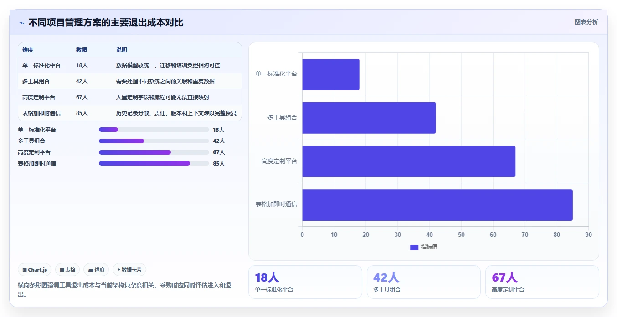Select the Chart.js tag chip
Image resolution: width=617 pixels, height=317 pixels.
(35, 270)
